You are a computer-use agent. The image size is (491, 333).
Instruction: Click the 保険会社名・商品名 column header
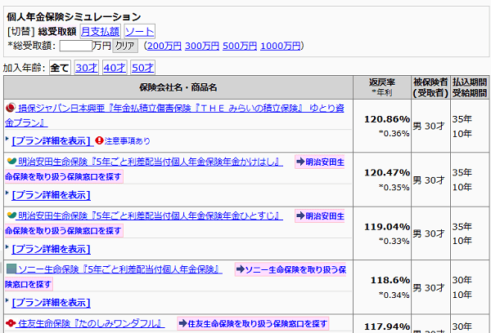click(x=178, y=87)
